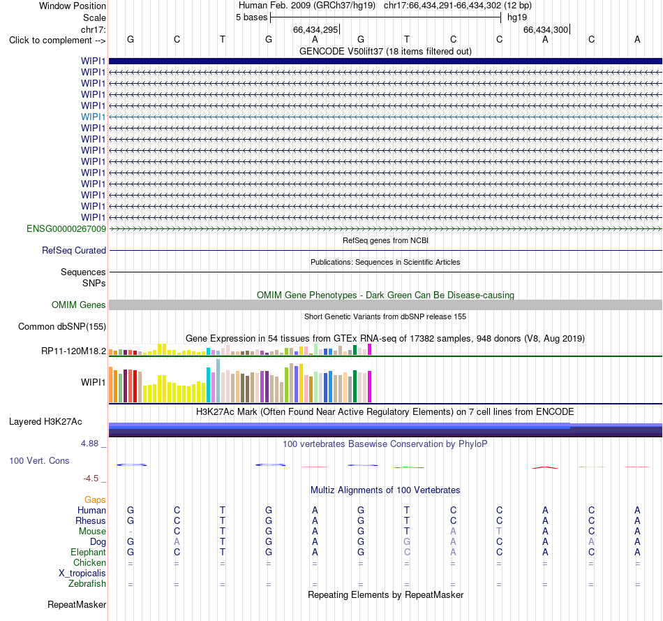Click the 'Click to complement -->' label
This screenshot has width=663, height=621.
57,41
